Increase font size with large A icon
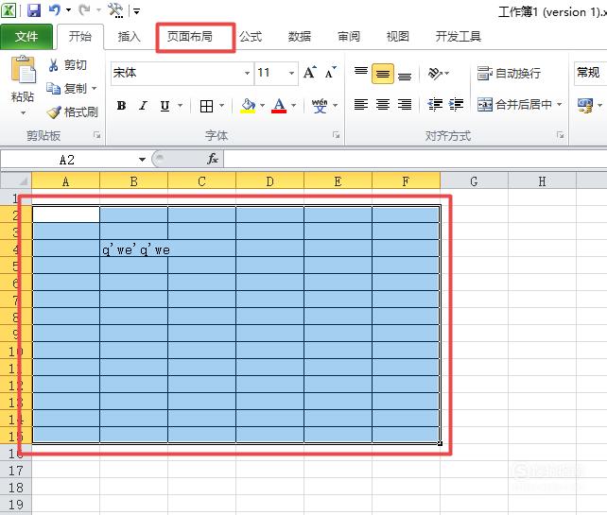The height and width of the screenshot is (515, 607). (310, 73)
